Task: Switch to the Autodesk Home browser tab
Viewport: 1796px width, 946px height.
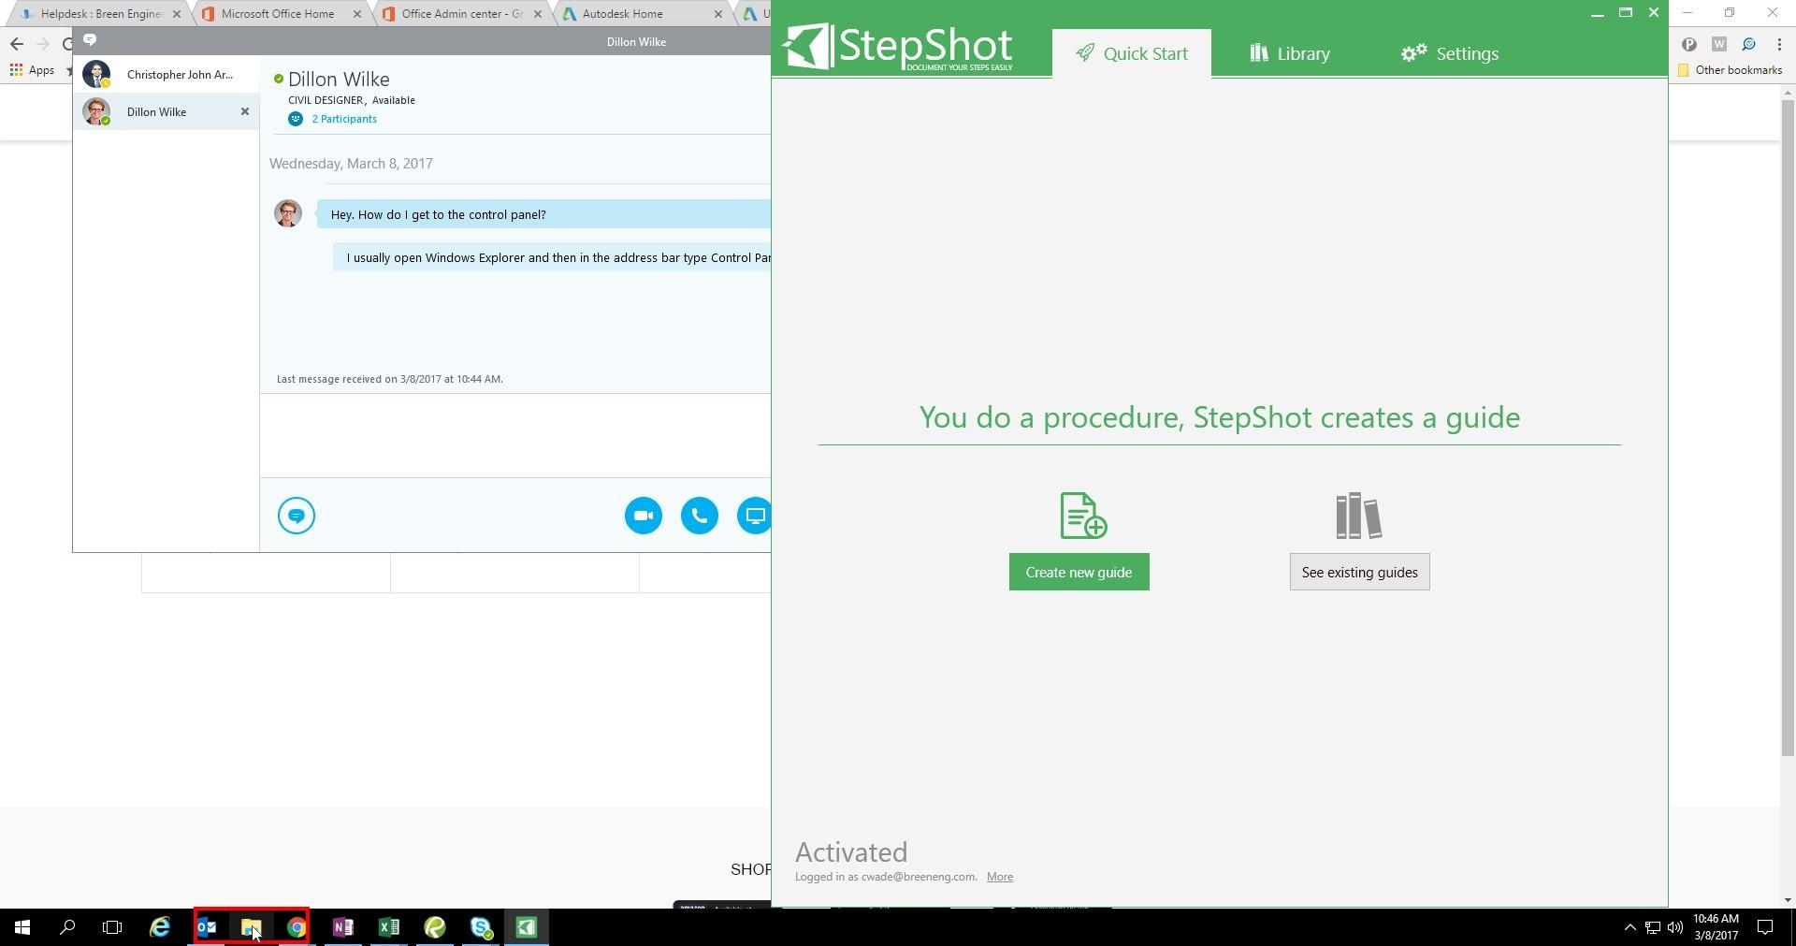Action: [x=643, y=14]
